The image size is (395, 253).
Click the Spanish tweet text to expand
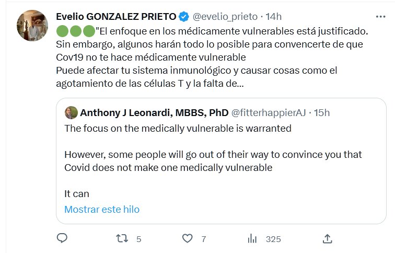click(209, 57)
